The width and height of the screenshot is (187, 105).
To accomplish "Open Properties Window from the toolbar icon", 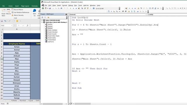I will [x=85, y=8].
